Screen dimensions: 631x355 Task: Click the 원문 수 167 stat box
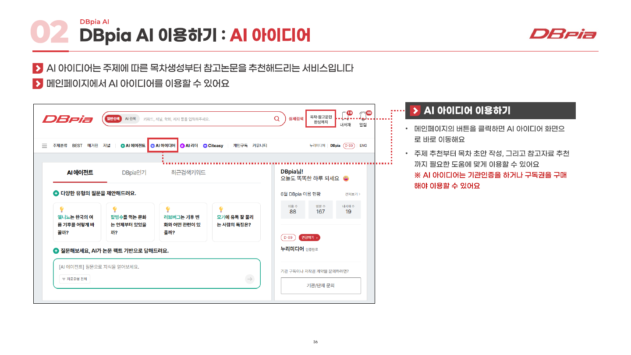[x=321, y=209]
